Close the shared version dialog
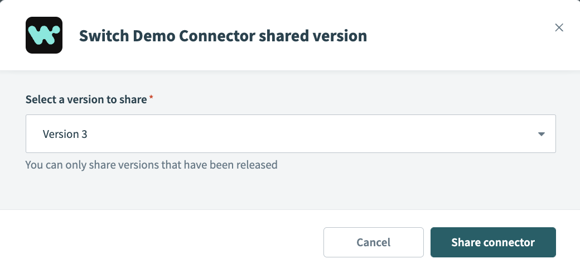The image size is (580, 268). click(x=559, y=28)
